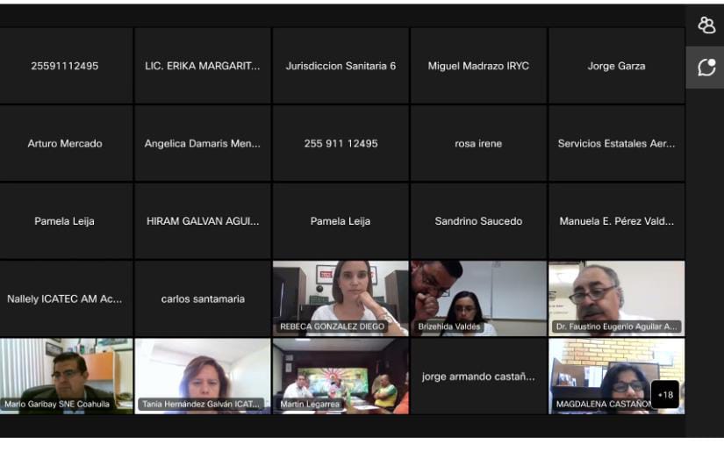
Task: Click Tania Hernández Galván's video tile
Action: point(203,375)
